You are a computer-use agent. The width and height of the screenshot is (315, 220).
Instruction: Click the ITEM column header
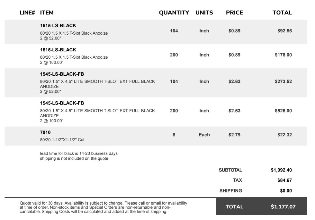(47, 13)
